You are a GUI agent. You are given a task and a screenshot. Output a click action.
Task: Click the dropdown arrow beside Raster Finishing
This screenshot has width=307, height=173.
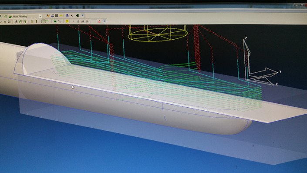(40, 17)
